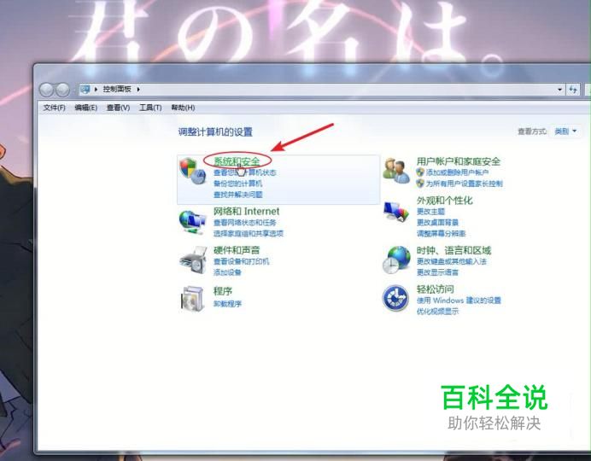Open the 工具(T) menu
Viewport: 591px width, 461px height.
pyautogui.click(x=150, y=108)
